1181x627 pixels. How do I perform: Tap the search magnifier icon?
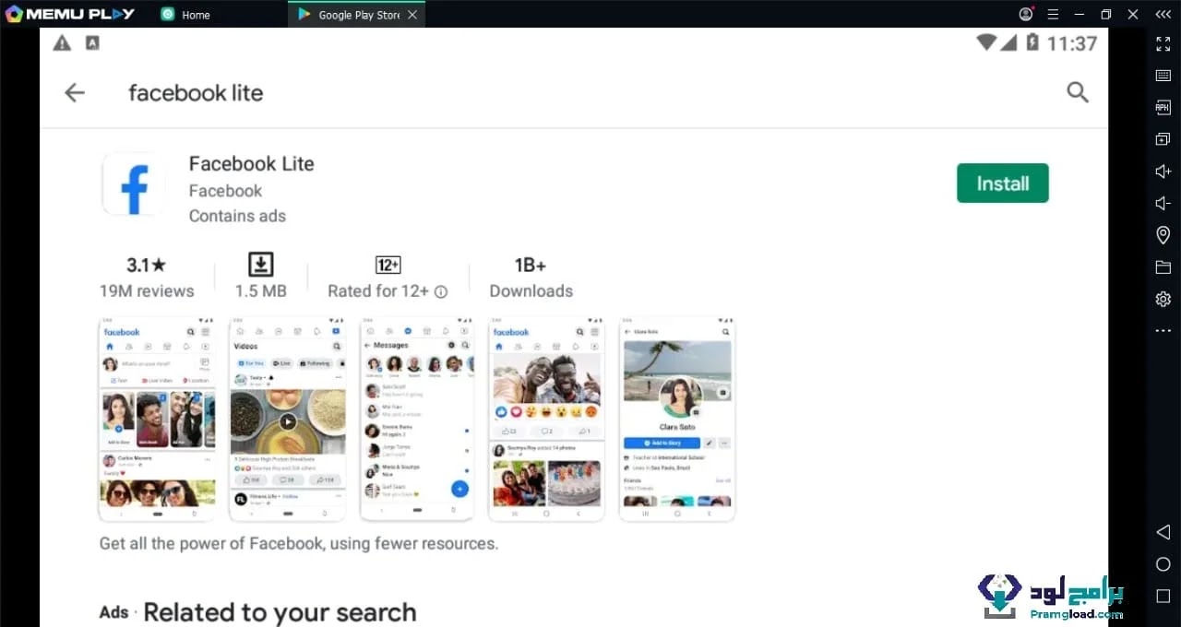(x=1078, y=92)
